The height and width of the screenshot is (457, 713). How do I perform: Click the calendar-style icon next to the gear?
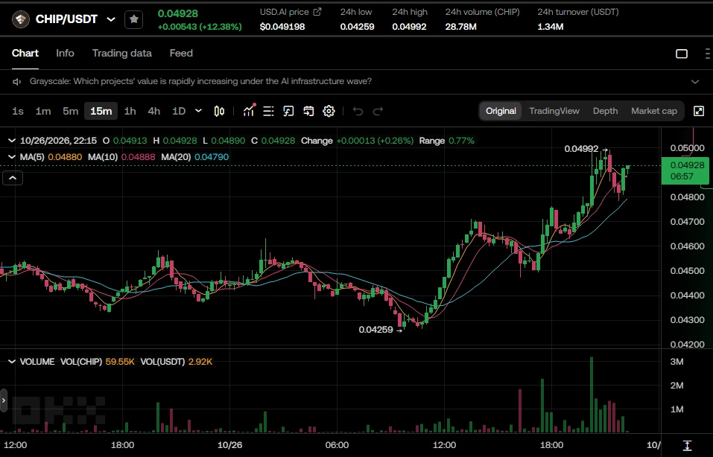click(x=308, y=111)
